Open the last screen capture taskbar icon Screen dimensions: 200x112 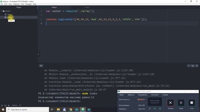[89, 110]
